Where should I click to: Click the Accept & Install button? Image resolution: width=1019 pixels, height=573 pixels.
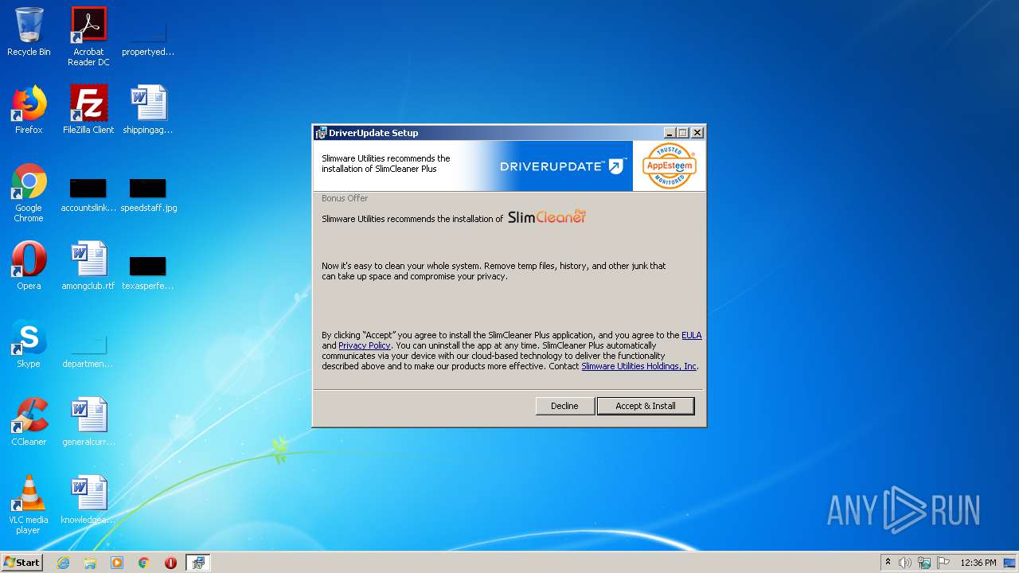646,406
